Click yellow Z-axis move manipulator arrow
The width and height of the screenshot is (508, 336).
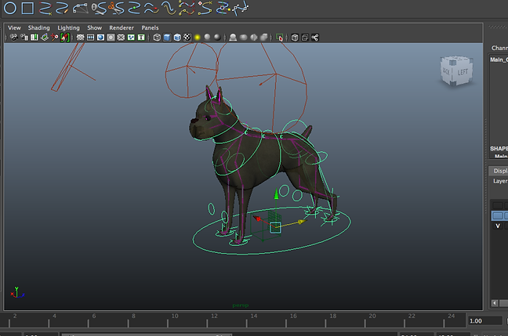tap(302, 222)
